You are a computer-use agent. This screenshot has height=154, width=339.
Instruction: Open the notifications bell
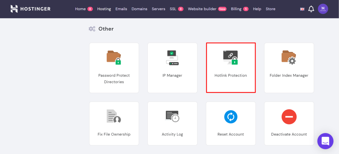(x=311, y=9)
